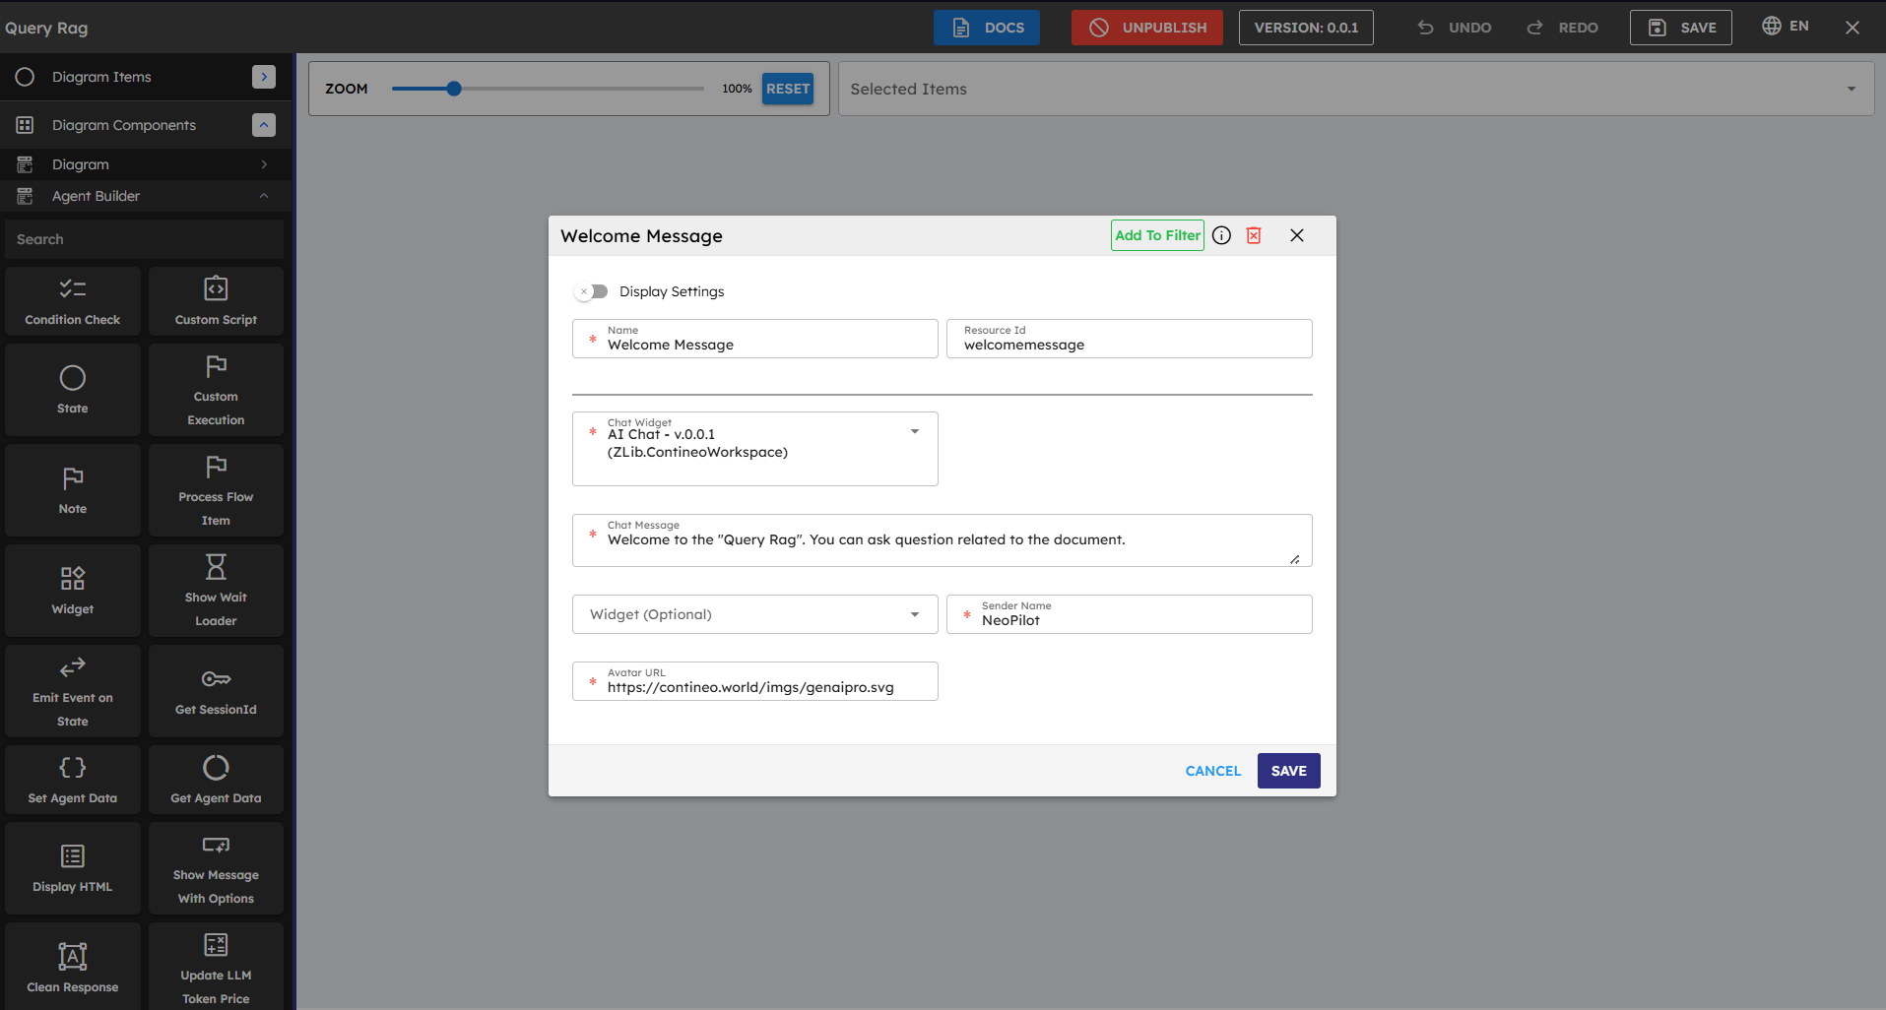
Task: Open the Widget (Optional) dropdown
Action: (914, 614)
